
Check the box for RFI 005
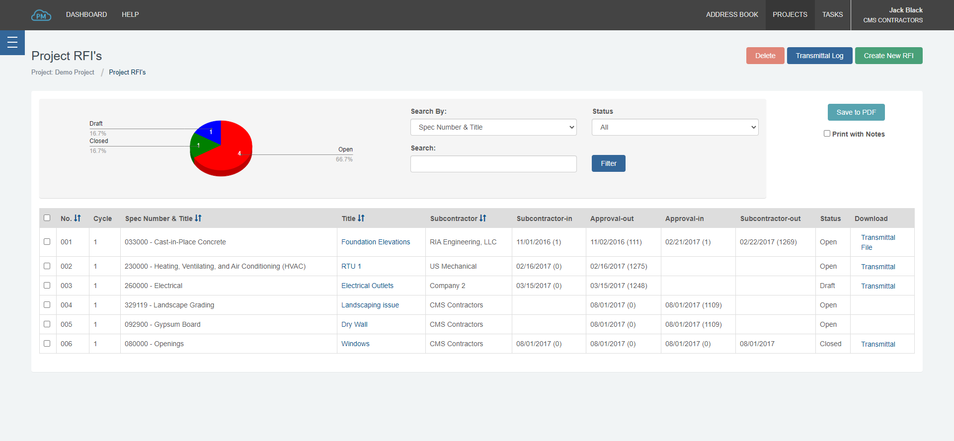coord(47,324)
